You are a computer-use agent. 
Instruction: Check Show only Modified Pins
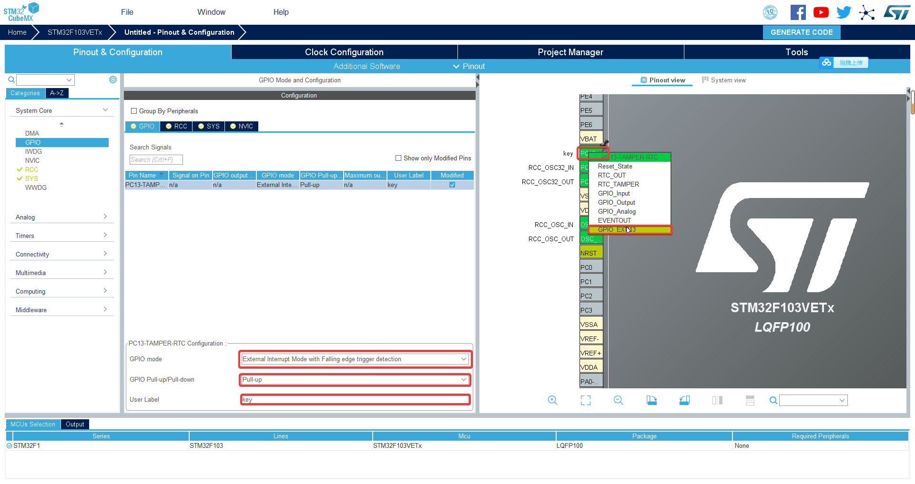pos(398,158)
